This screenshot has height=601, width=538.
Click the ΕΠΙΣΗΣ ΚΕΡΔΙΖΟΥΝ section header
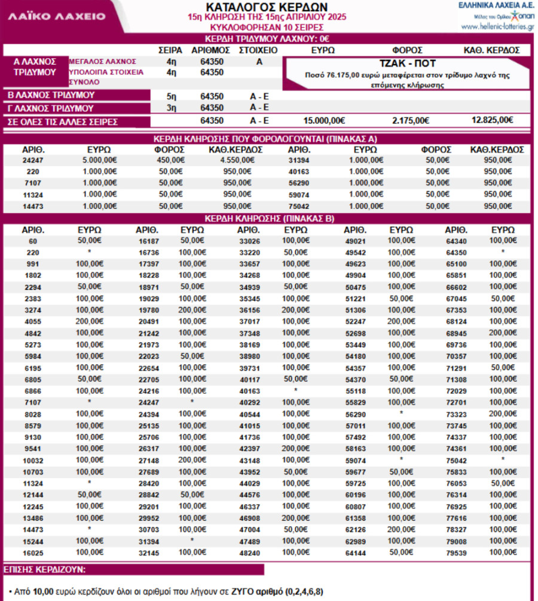[44, 569]
